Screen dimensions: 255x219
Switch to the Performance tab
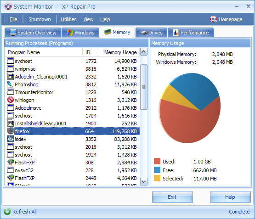pos(191,33)
